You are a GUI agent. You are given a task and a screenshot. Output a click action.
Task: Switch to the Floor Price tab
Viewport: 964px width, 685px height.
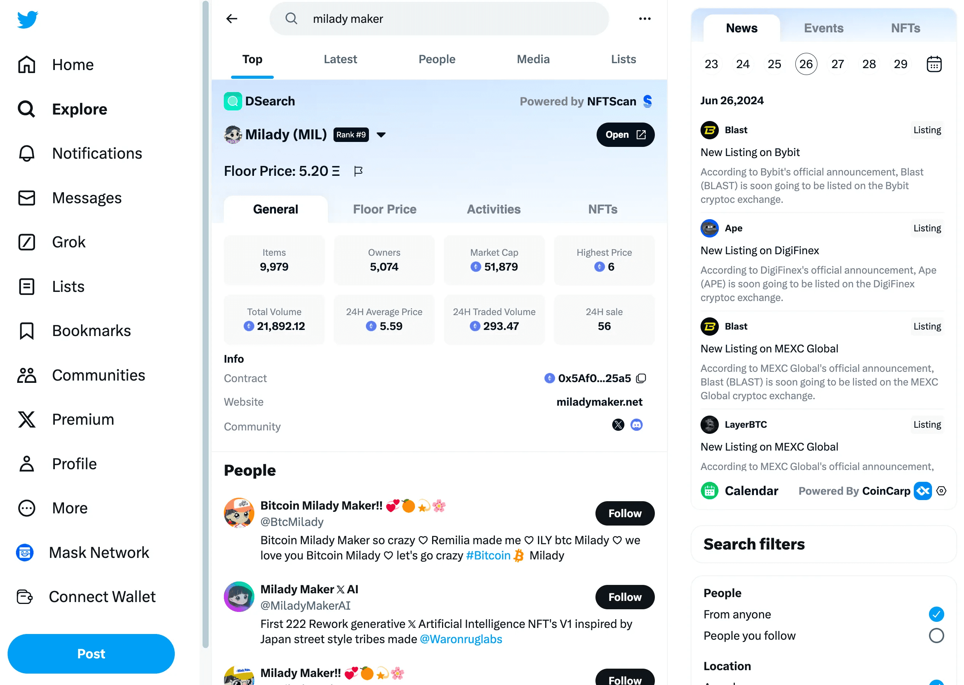[384, 209]
